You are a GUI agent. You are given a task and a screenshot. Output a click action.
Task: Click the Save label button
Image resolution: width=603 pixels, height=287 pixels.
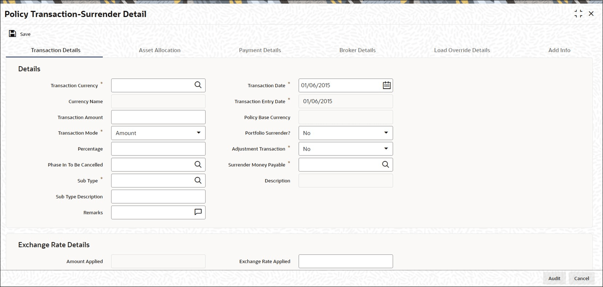pos(25,34)
